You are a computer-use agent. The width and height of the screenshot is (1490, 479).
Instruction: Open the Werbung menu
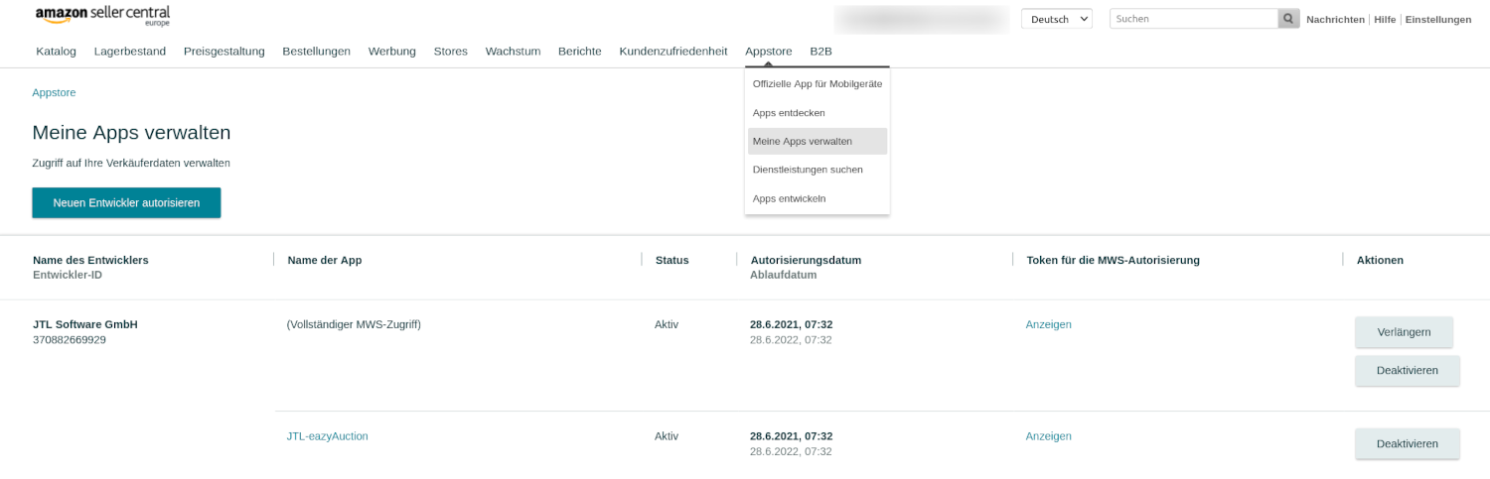click(392, 52)
